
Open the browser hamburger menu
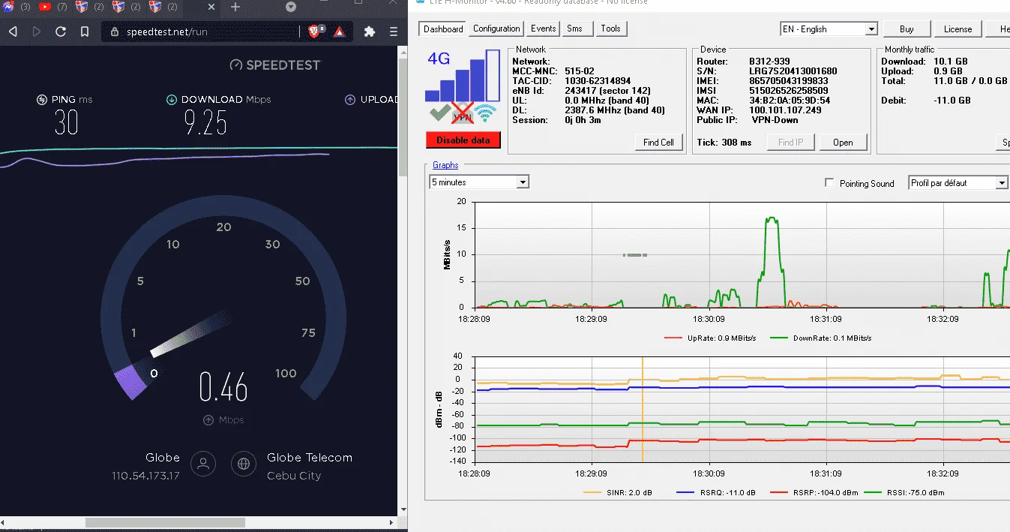click(394, 32)
